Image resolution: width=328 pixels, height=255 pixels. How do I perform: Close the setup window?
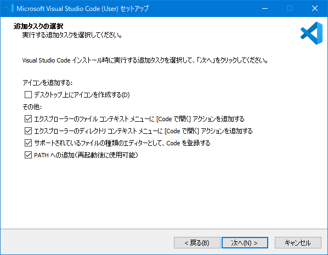[x=315, y=8]
